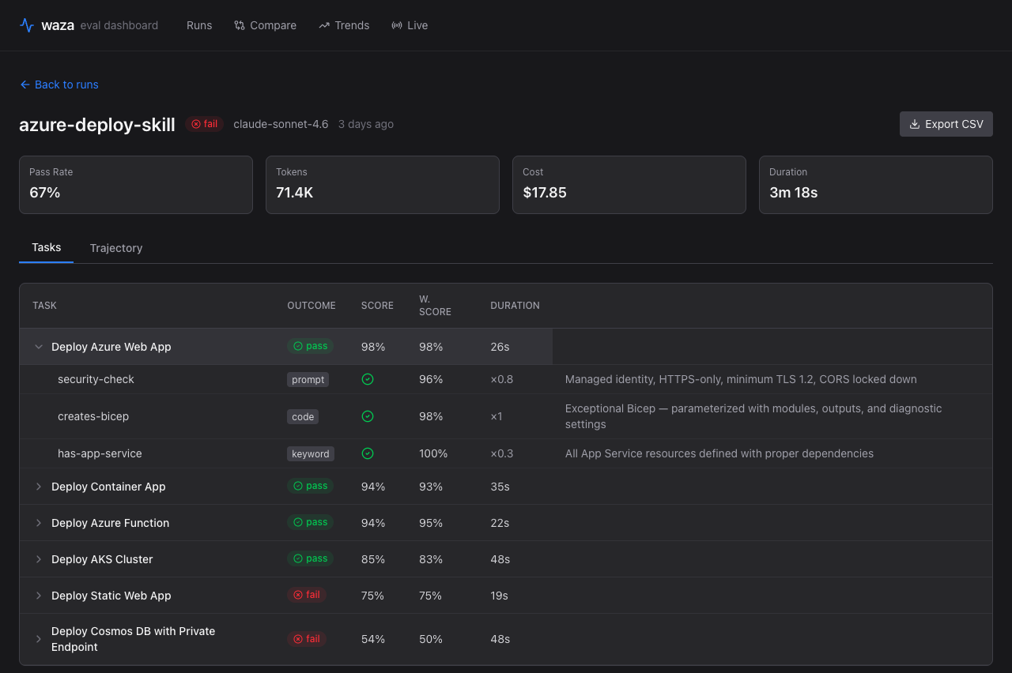1012x673 pixels.
Task: Click the creates-bicep green checkmark icon
Action: [368, 416]
